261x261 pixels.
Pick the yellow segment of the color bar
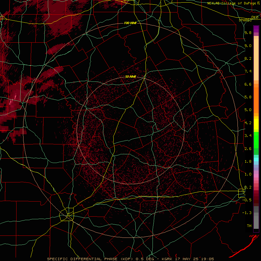click(256, 124)
